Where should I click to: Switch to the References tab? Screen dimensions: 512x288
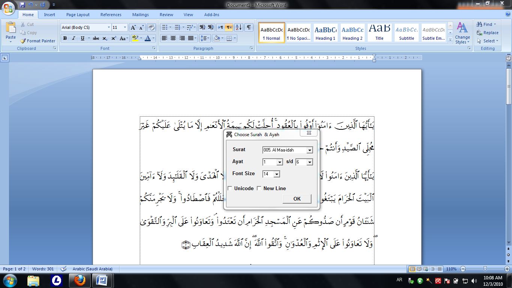point(111,15)
